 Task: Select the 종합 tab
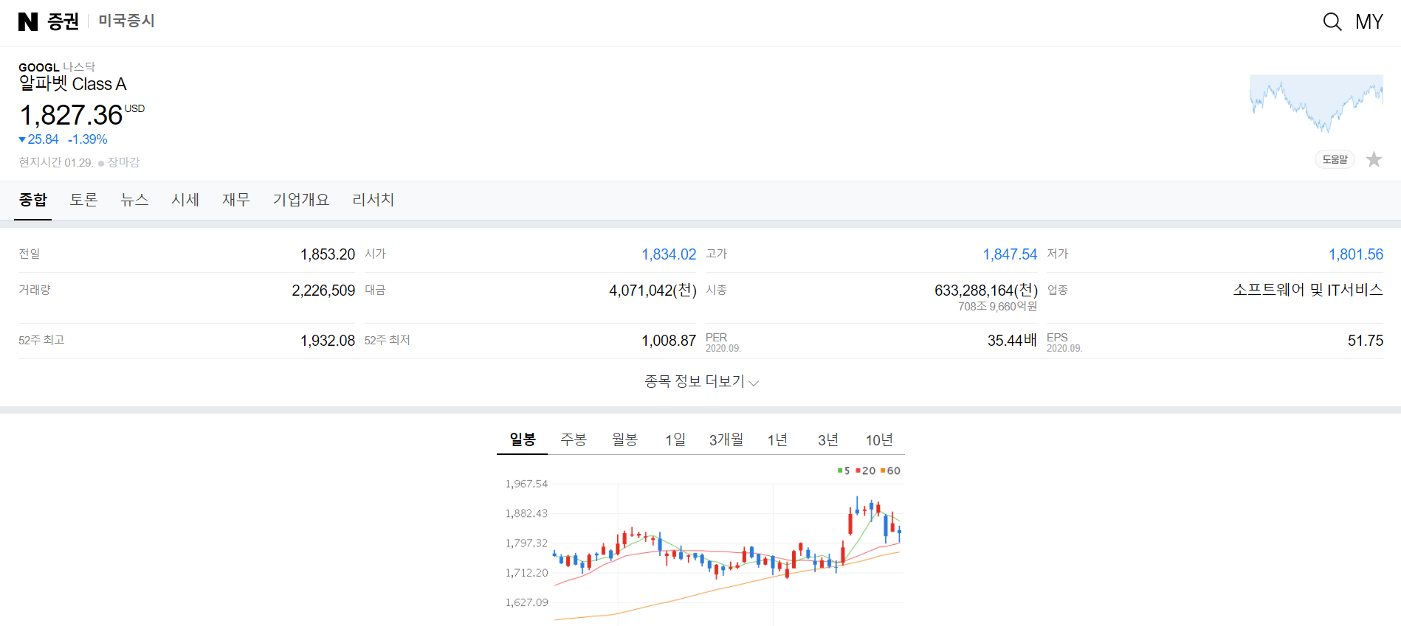point(32,200)
